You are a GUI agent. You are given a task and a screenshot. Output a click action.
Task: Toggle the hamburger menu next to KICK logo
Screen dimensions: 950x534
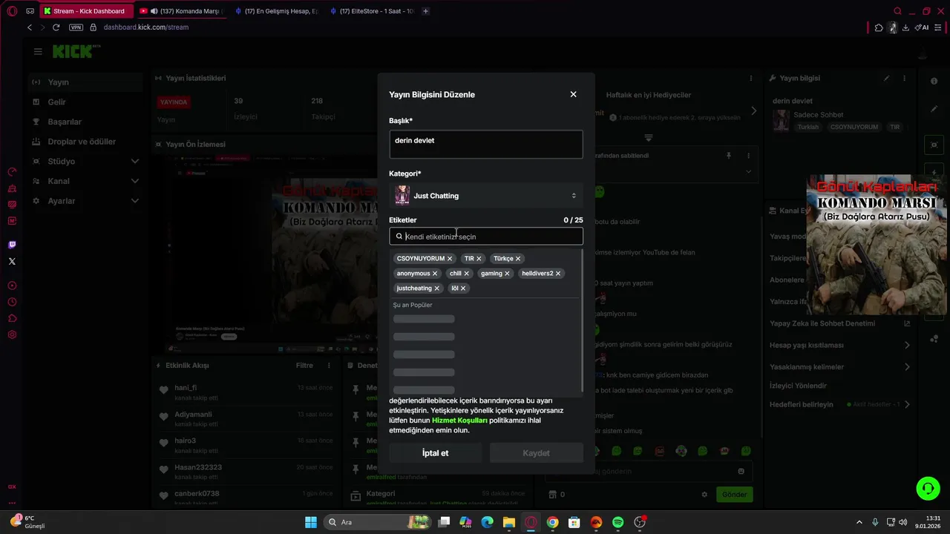click(x=38, y=51)
